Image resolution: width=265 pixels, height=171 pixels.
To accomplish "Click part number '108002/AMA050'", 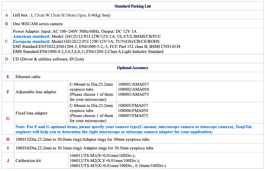I will 133,89.
